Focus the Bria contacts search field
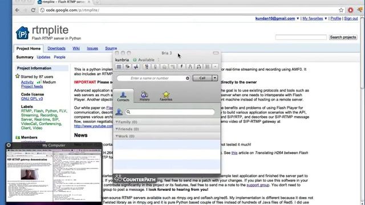This screenshot has height=205, width=365. coord(170,112)
